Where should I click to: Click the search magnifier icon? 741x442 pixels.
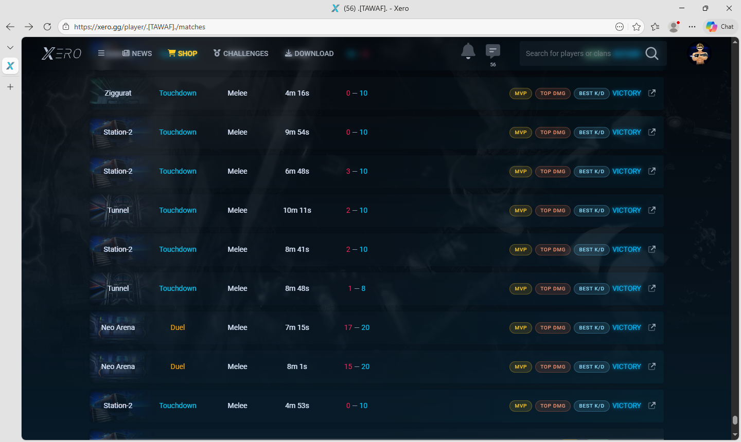pyautogui.click(x=651, y=53)
